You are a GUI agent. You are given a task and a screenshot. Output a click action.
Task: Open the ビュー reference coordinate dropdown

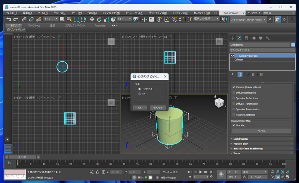124,19
